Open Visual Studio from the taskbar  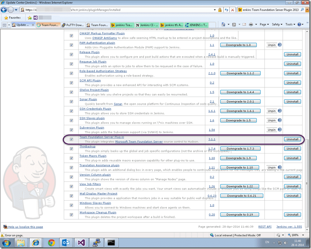click(81, 243)
